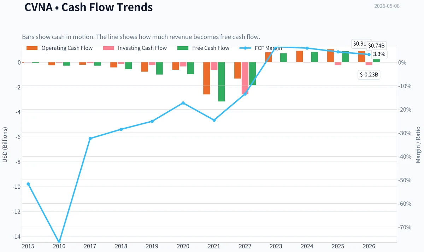Select the 2015 FCF Margin data point
The height and width of the screenshot is (252, 424).
click(28, 184)
